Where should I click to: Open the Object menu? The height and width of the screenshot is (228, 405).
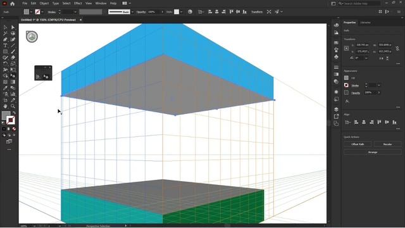44,3
